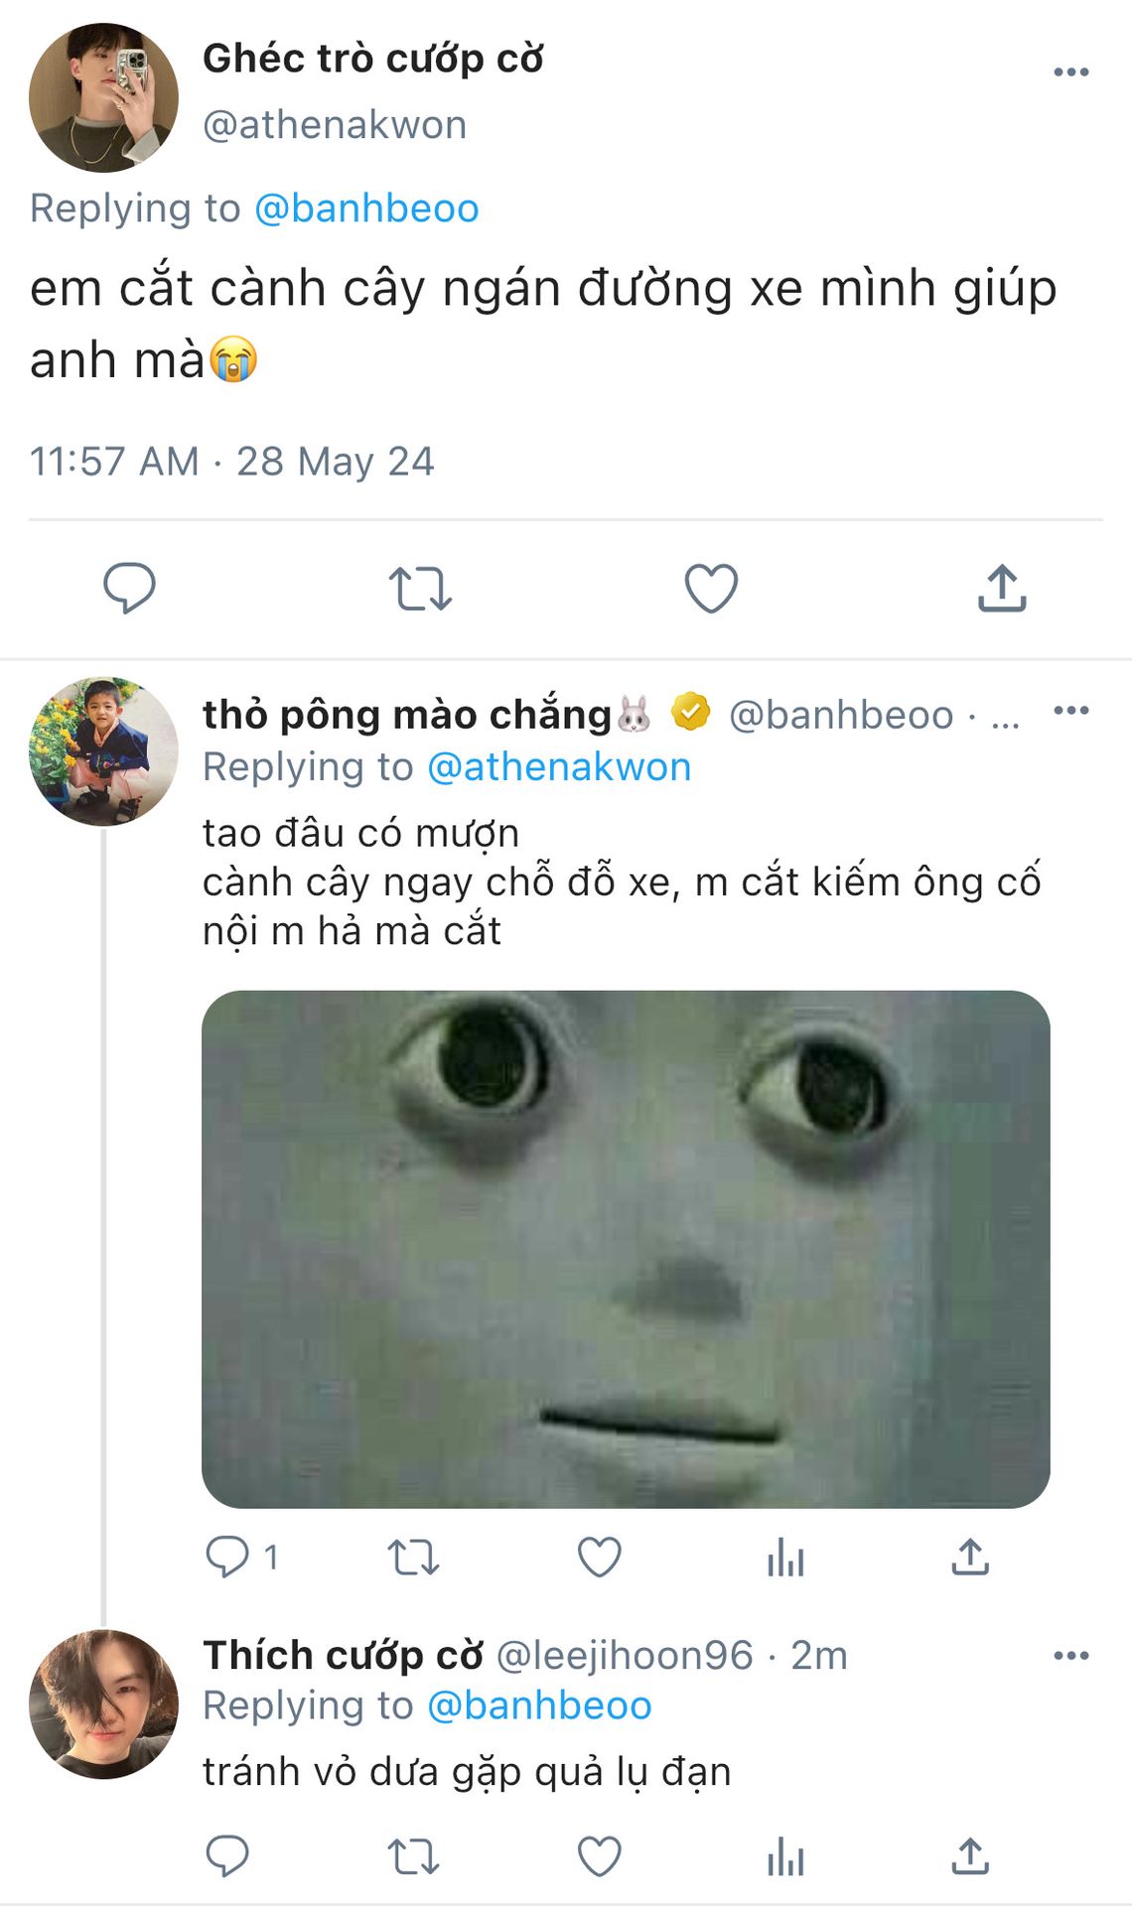Open reply thread on banhbeoo's tweet
Viewport: 1132px width, 1906px height.
(x=227, y=1557)
